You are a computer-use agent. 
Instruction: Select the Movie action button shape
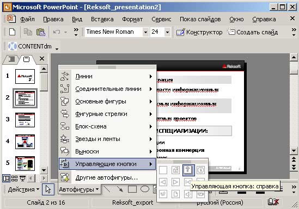pos(200,194)
